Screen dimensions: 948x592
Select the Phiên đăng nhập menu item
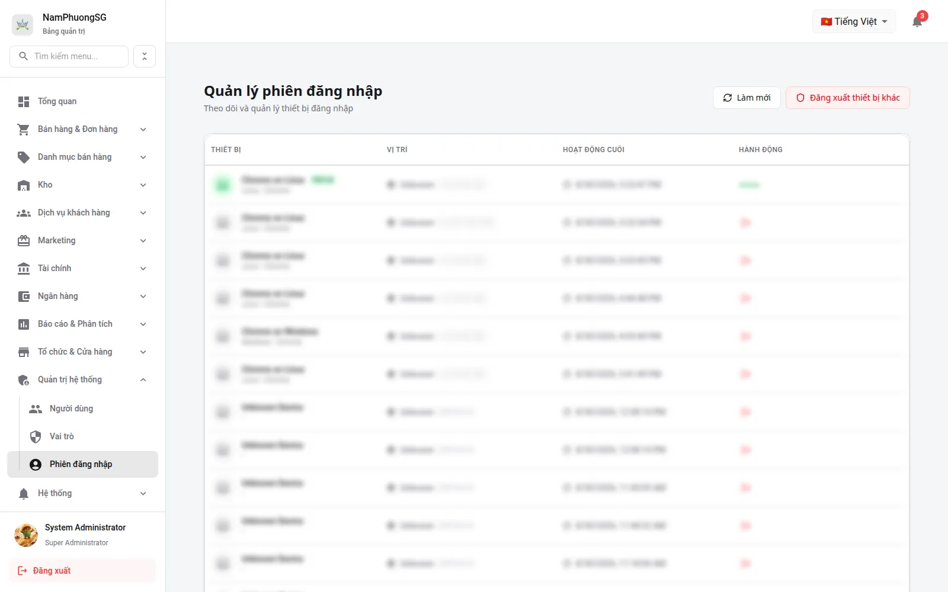coord(83,464)
